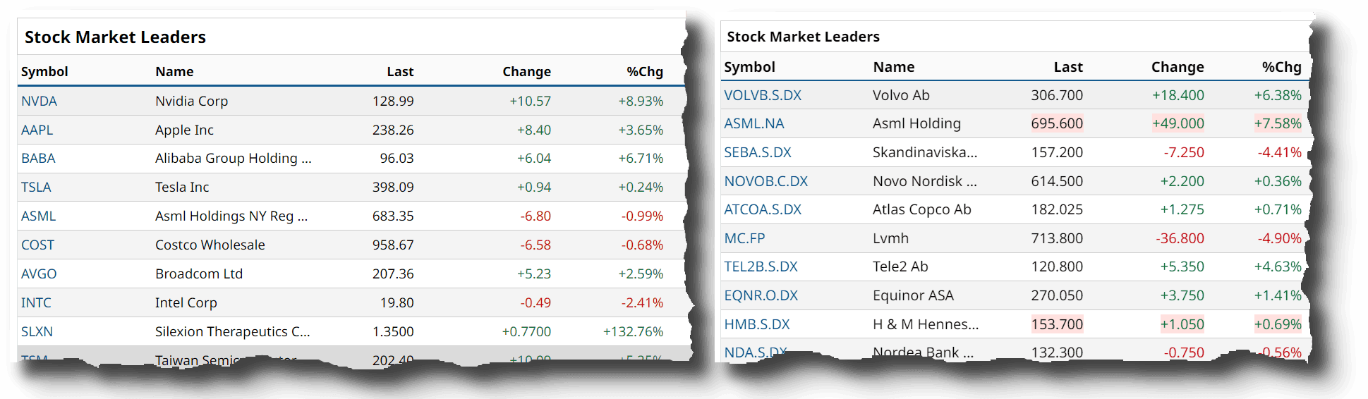1368x399 pixels.
Task: Click the AAPL ticker link
Action: coord(37,130)
